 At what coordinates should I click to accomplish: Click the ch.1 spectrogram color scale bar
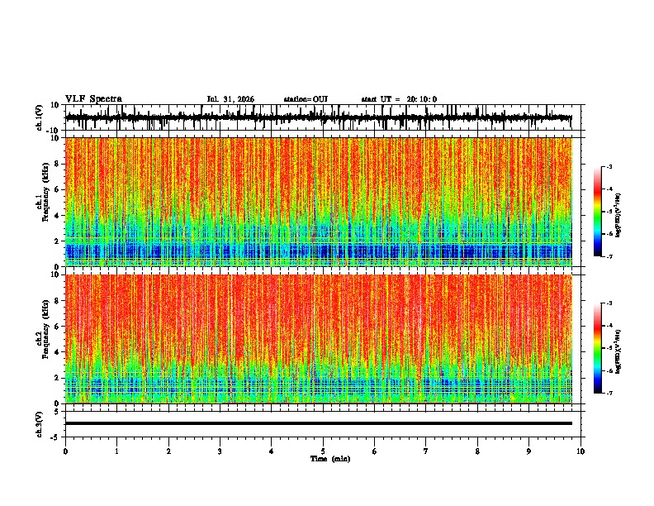597,212
